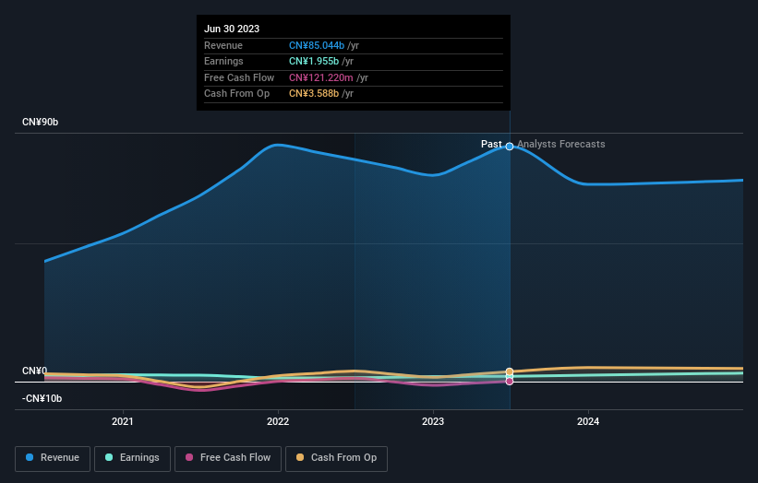
Task: Toggle the Revenue legend series
Action: pyautogui.click(x=53, y=458)
